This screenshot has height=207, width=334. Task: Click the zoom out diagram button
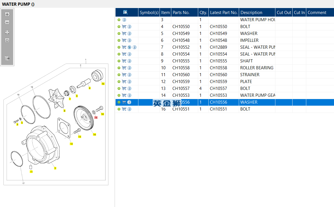7,22
